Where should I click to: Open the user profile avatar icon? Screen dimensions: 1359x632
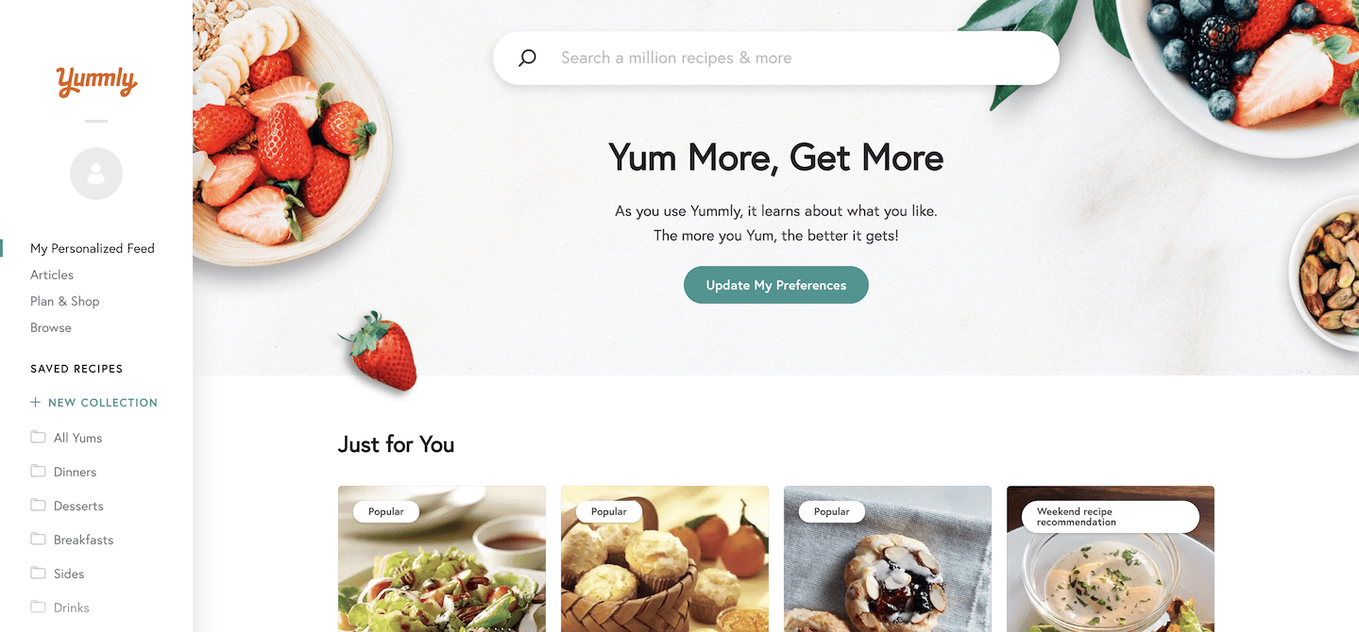[x=96, y=174]
